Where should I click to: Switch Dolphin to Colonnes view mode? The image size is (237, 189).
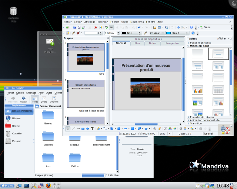pos(54,100)
